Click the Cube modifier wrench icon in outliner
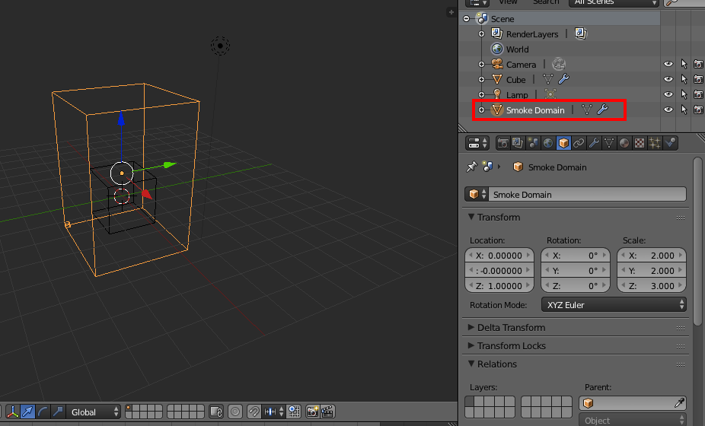Screen dimensions: 705x426 click(x=563, y=79)
